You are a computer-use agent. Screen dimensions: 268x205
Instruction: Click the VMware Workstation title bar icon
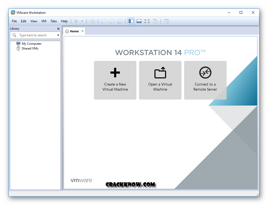[13, 12]
